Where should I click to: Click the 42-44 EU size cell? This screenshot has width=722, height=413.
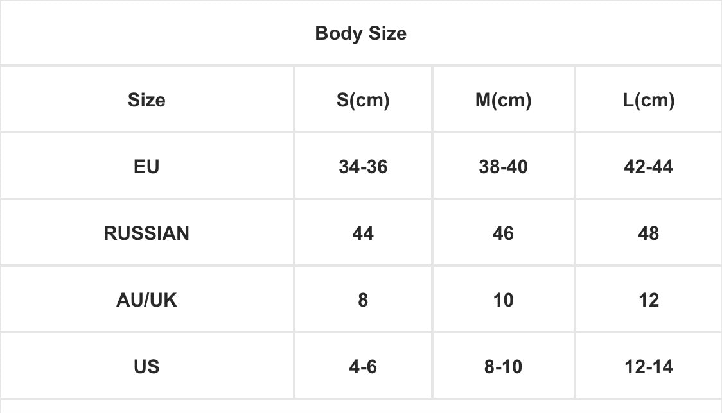pos(648,167)
